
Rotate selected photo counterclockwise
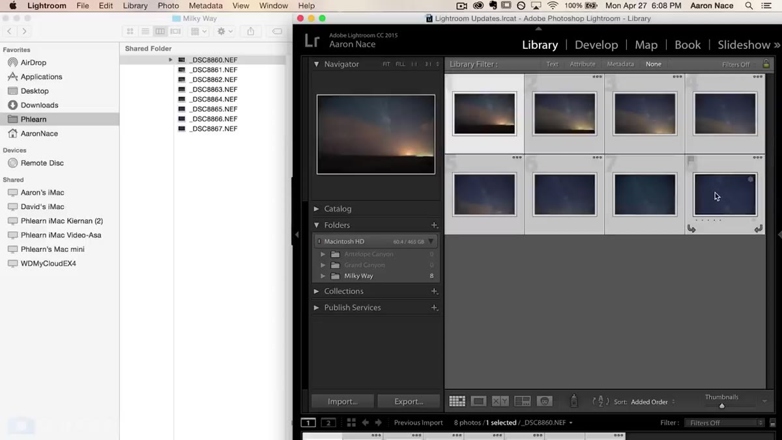coord(691,228)
